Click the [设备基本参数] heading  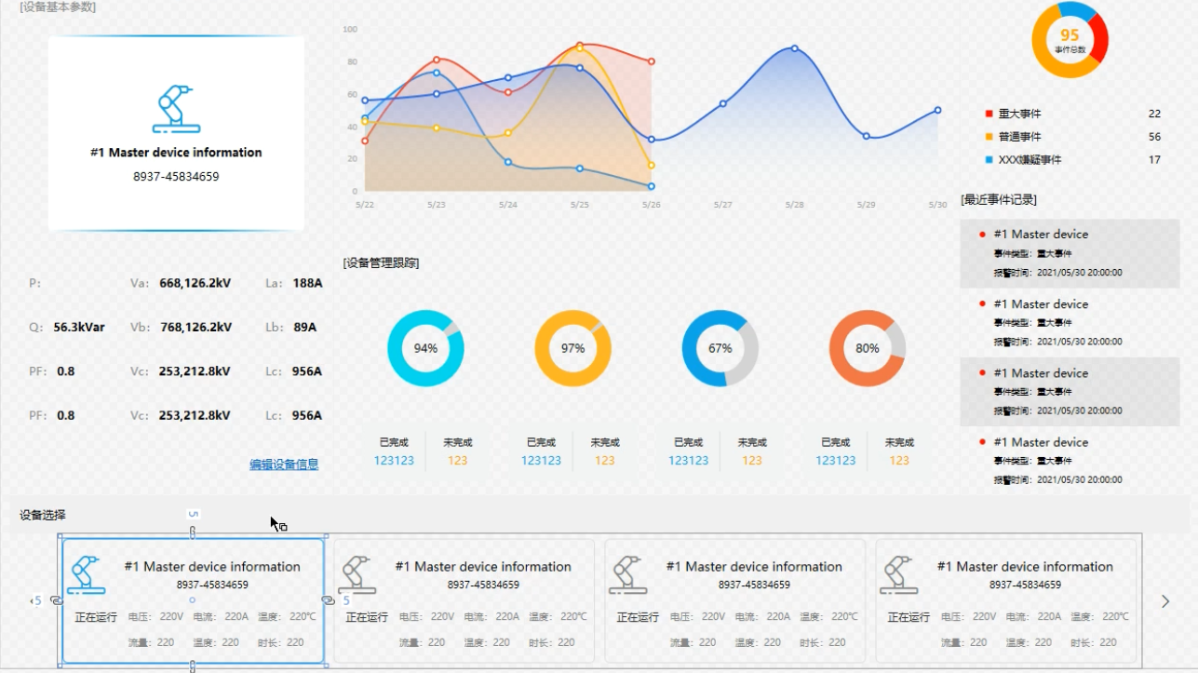point(57,7)
